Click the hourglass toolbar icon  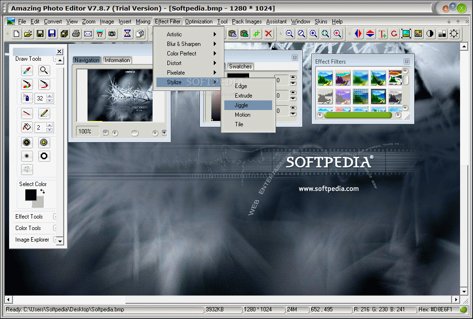point(127,34)
